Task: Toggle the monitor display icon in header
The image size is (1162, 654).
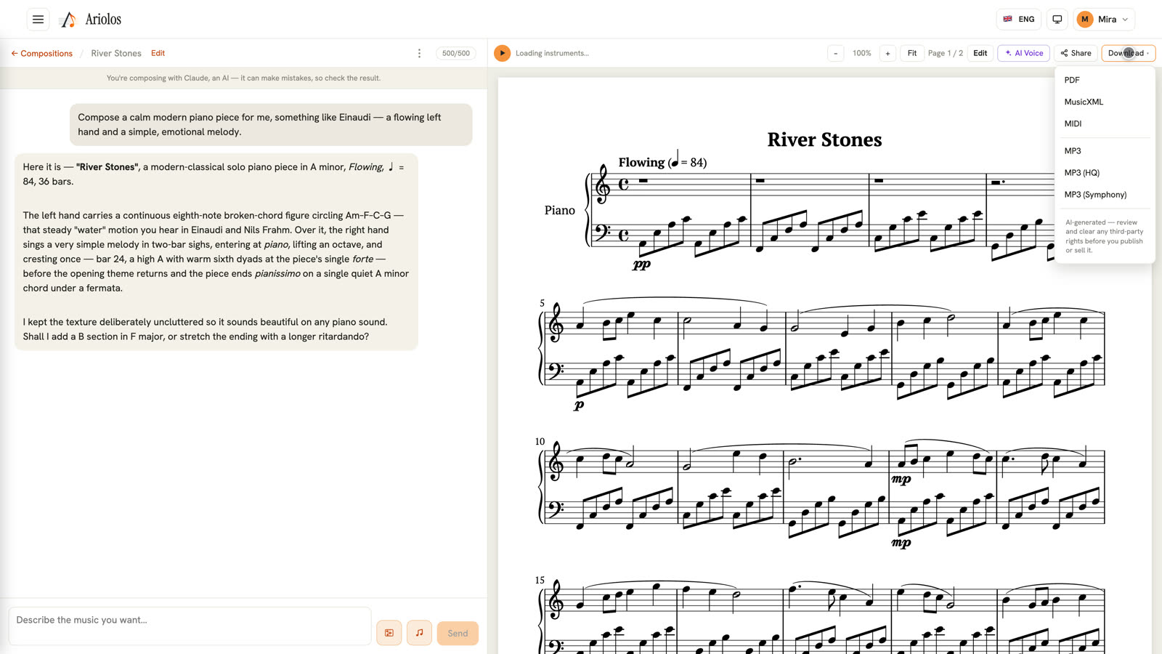Action: (1057, 20)
